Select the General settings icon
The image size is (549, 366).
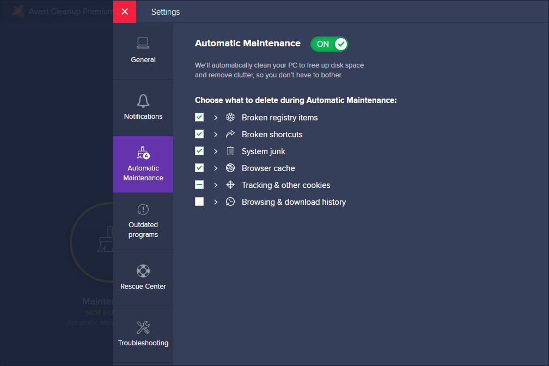(143, 42)
